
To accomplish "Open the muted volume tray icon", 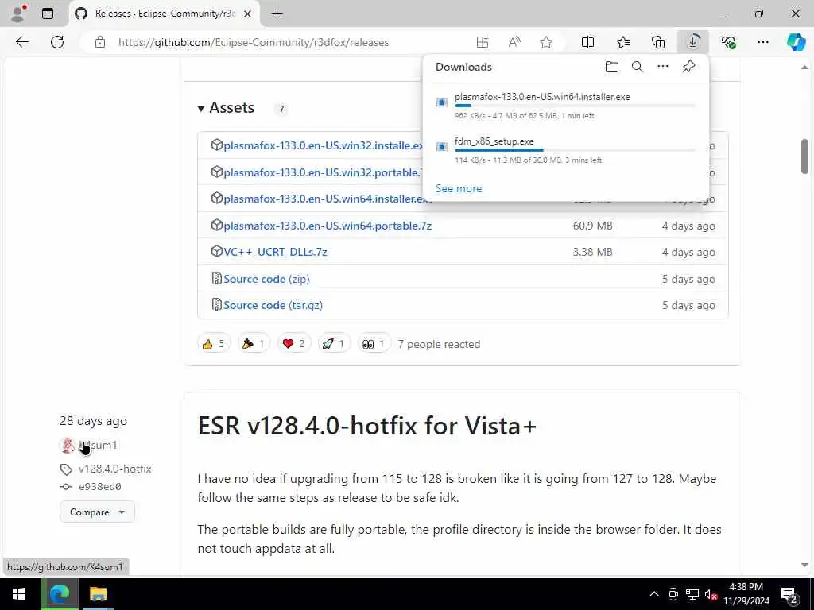I will (711, 594).
